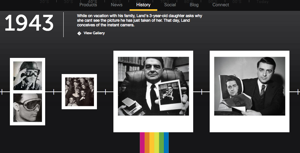Jump to the 30'S decade label

[x=69, y=2]
